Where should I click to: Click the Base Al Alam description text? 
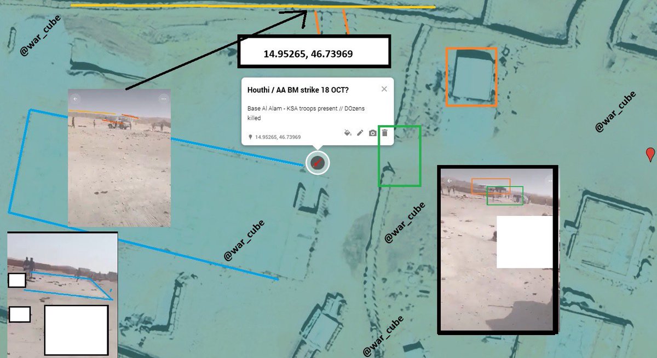coord(306,113)
